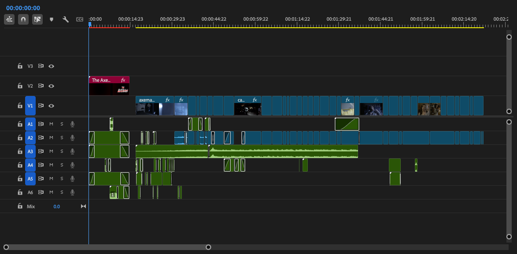Click the Mix track output assignment icon
Screen dimensions: 517x254
coord(83,206)
